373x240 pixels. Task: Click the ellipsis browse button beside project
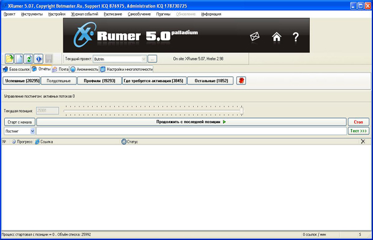point(152,59)
